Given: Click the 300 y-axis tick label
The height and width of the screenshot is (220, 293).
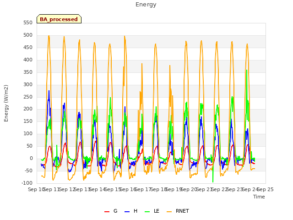Looking at the screenshot, I should click(x=28, y=84).
